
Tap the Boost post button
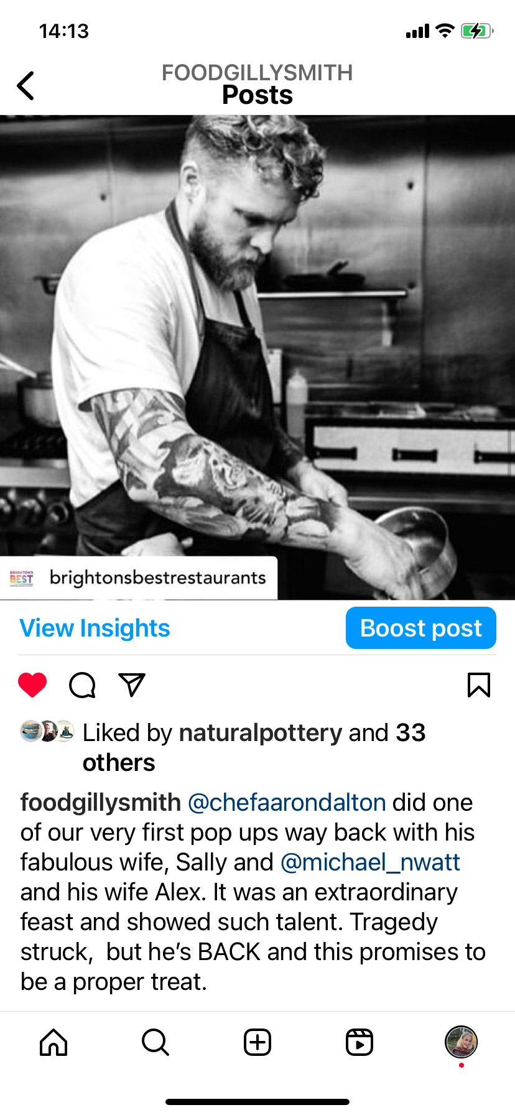[x=421, y=628]
